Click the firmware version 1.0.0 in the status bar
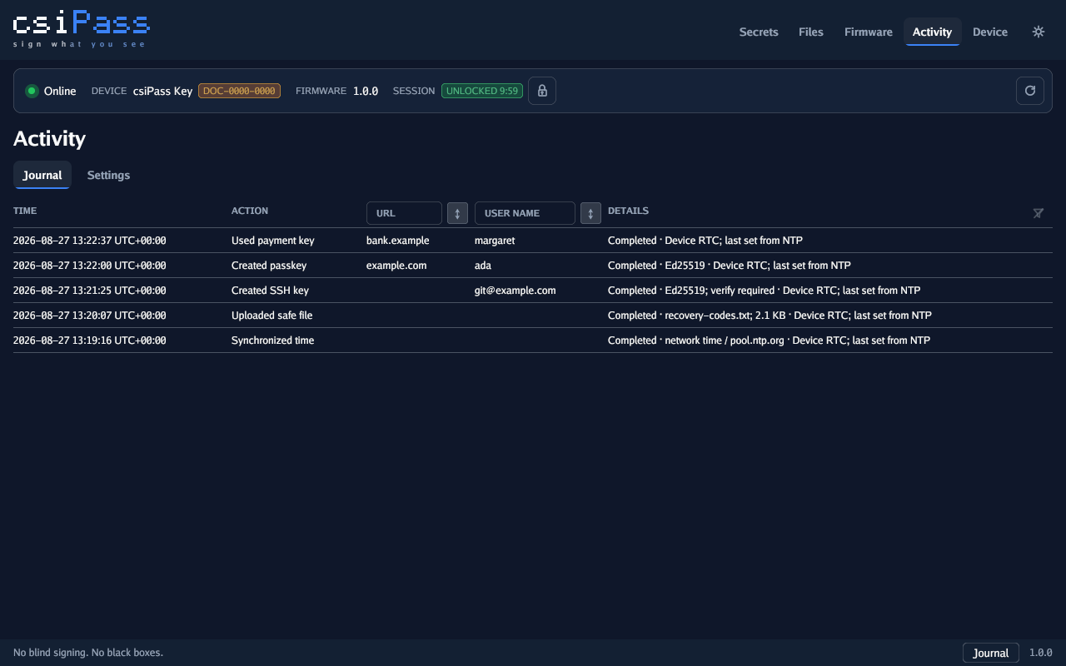The width and height of the screenshot is (1066, 666). pyautogui.click(x=366, y=91)
